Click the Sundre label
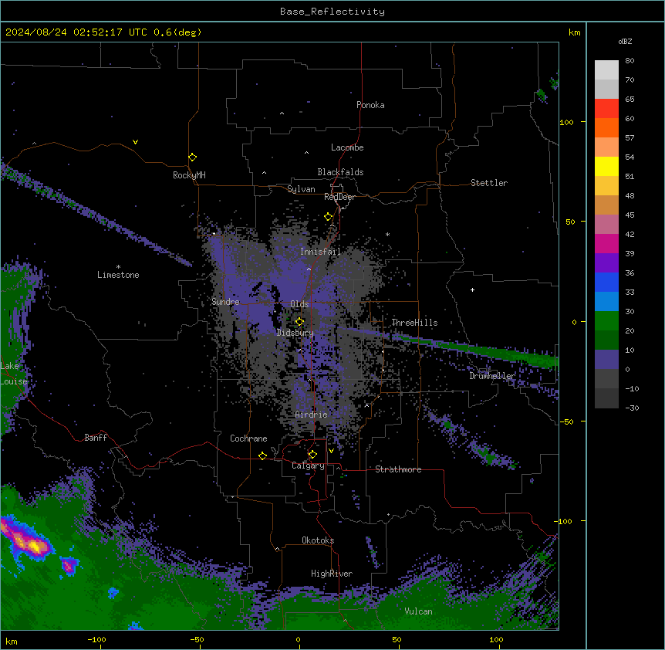 [225, 302]
